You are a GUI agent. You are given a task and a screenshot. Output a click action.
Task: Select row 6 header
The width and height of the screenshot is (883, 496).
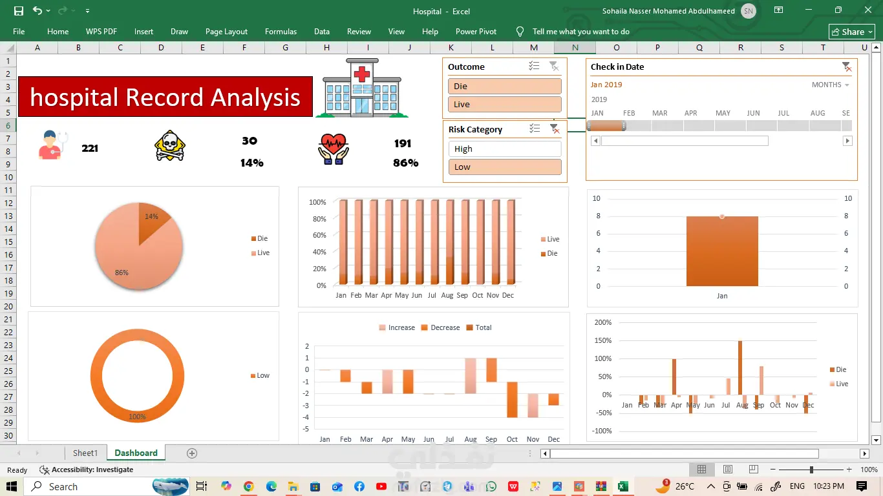[8, 125]
